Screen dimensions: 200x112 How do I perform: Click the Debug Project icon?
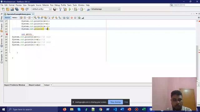(x=76, y=9)
